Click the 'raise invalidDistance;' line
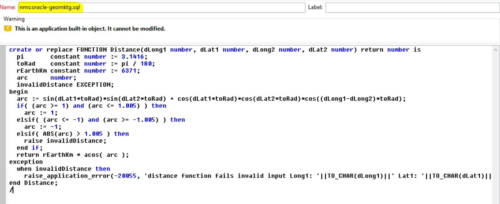This screenshot has height=204, width=500. [x=65, y=141]
